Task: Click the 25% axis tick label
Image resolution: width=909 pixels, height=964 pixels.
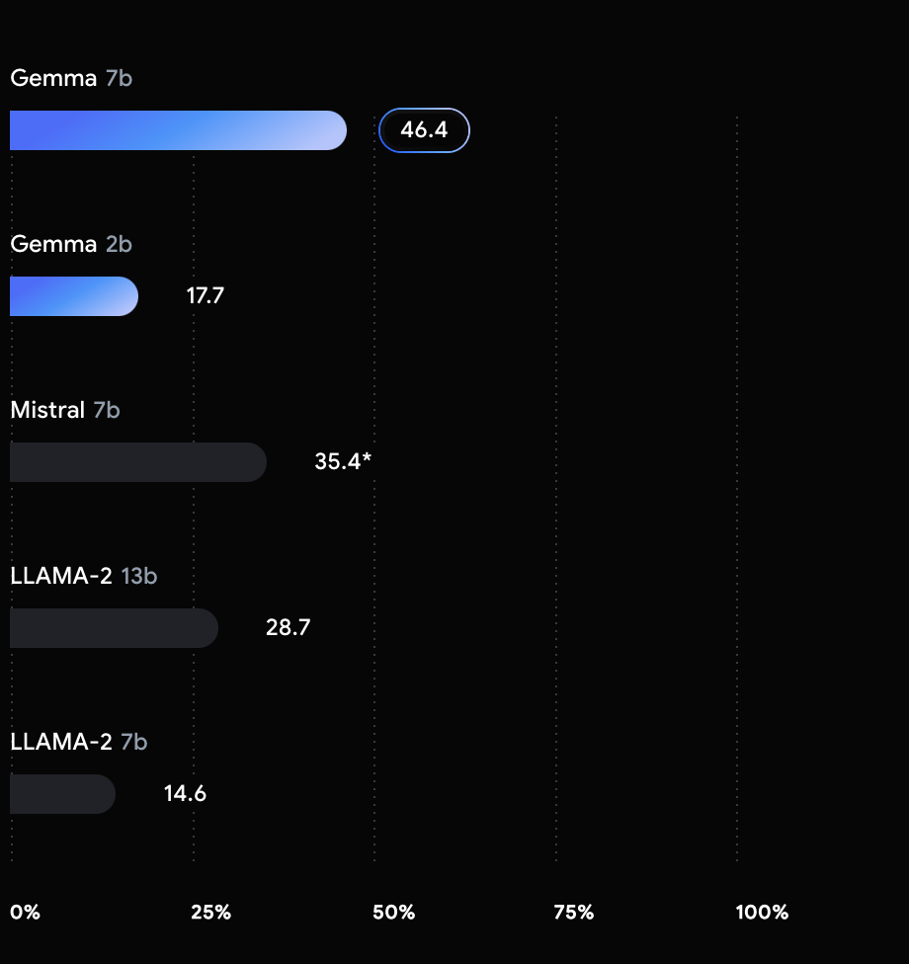Action: pos(211,912)
